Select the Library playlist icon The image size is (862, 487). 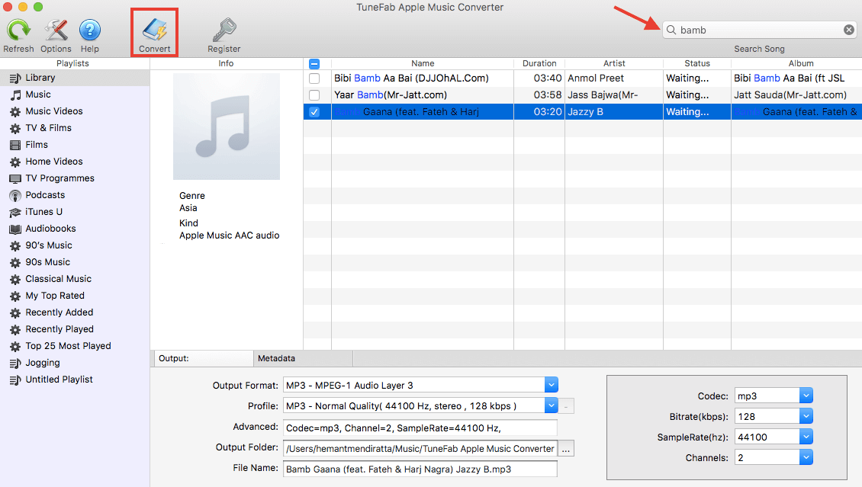[15, 78]
